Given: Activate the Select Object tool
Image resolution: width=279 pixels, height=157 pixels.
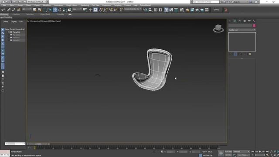Looking at the screenshot, I should coord(35,10).
